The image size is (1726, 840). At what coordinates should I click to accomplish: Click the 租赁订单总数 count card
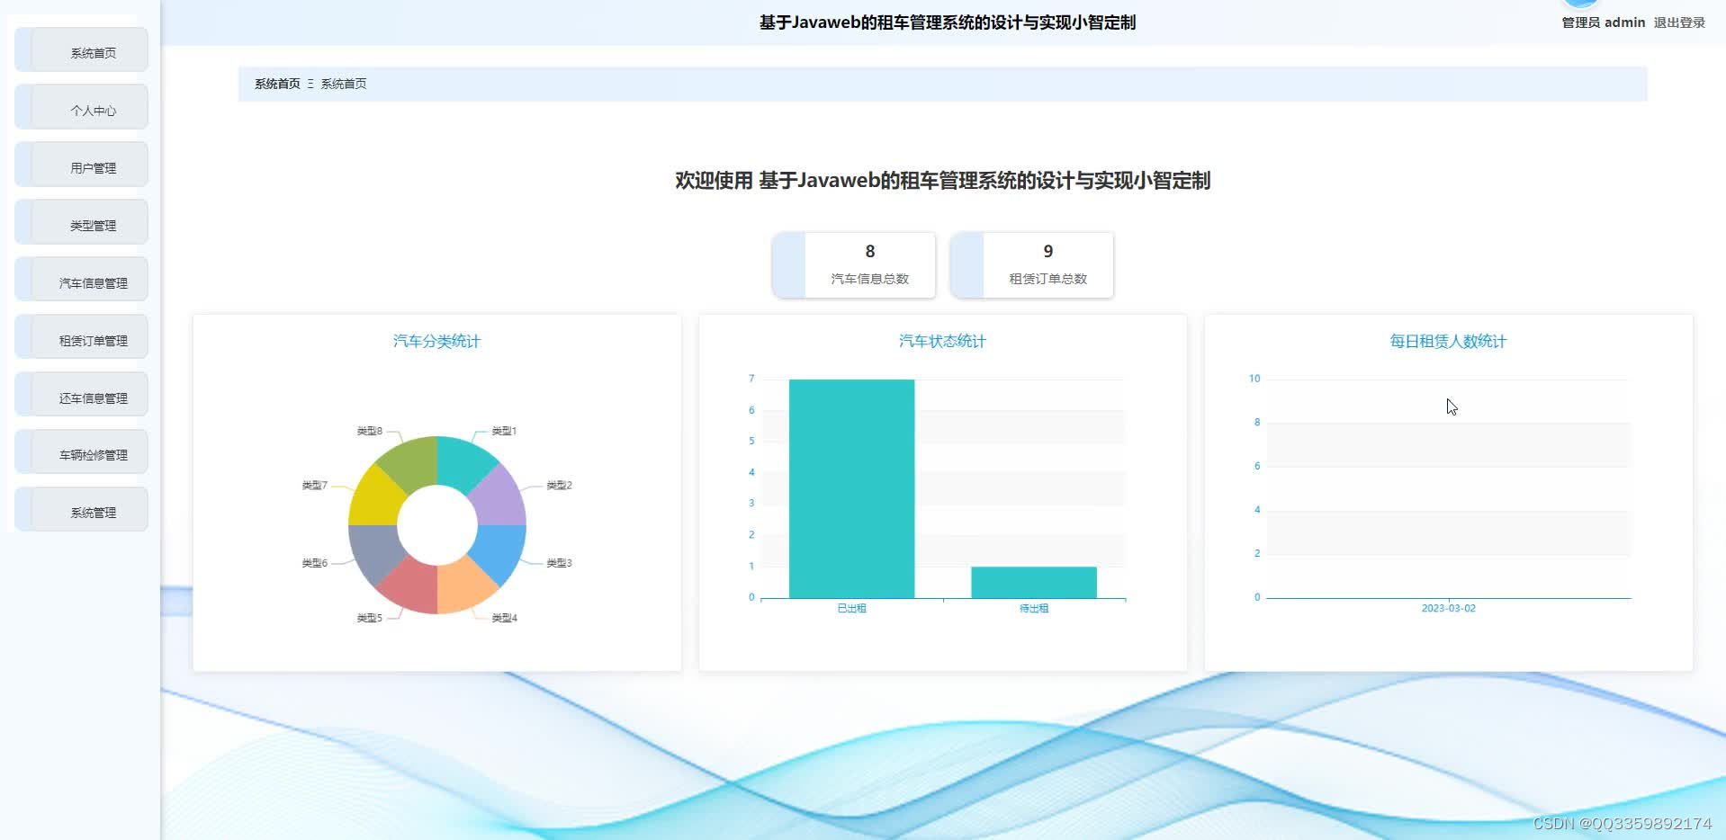pos(1032,265)
